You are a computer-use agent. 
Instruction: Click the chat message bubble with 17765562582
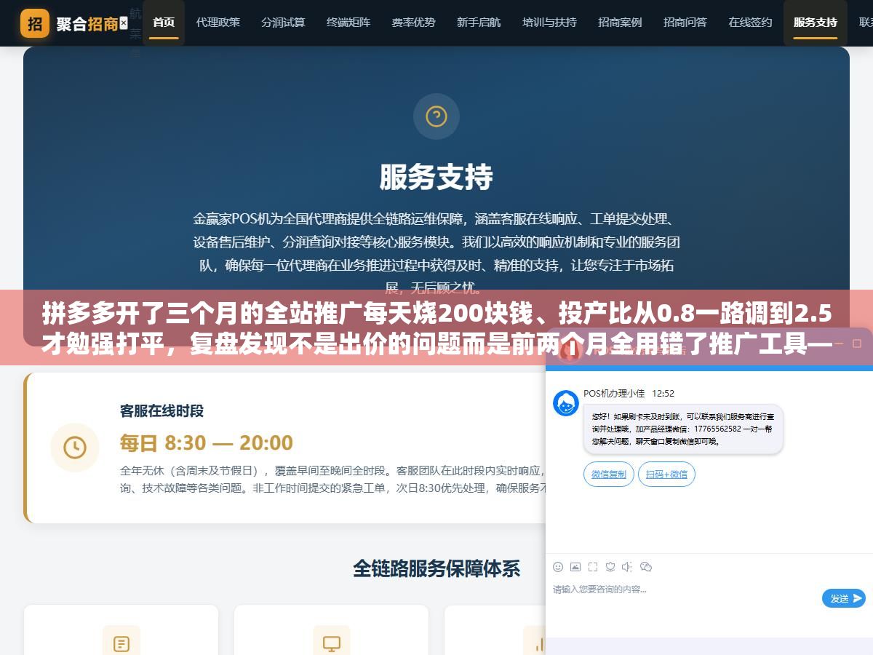click(x=684, y=429)
